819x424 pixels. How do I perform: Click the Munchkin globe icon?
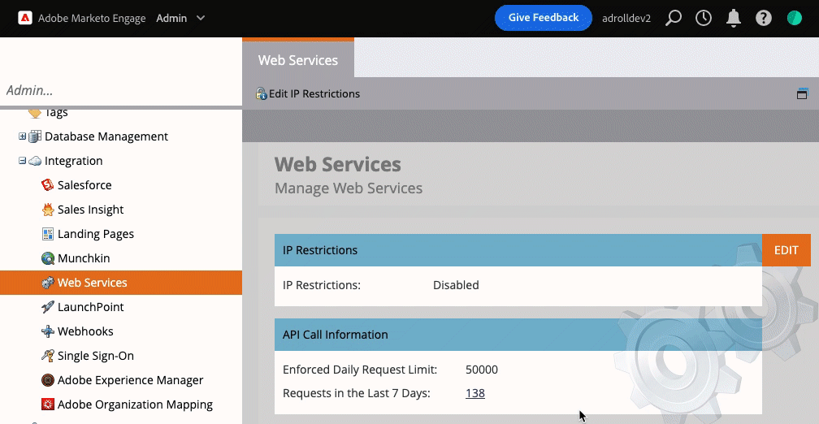pyautogui.click(x=47, y=258)
